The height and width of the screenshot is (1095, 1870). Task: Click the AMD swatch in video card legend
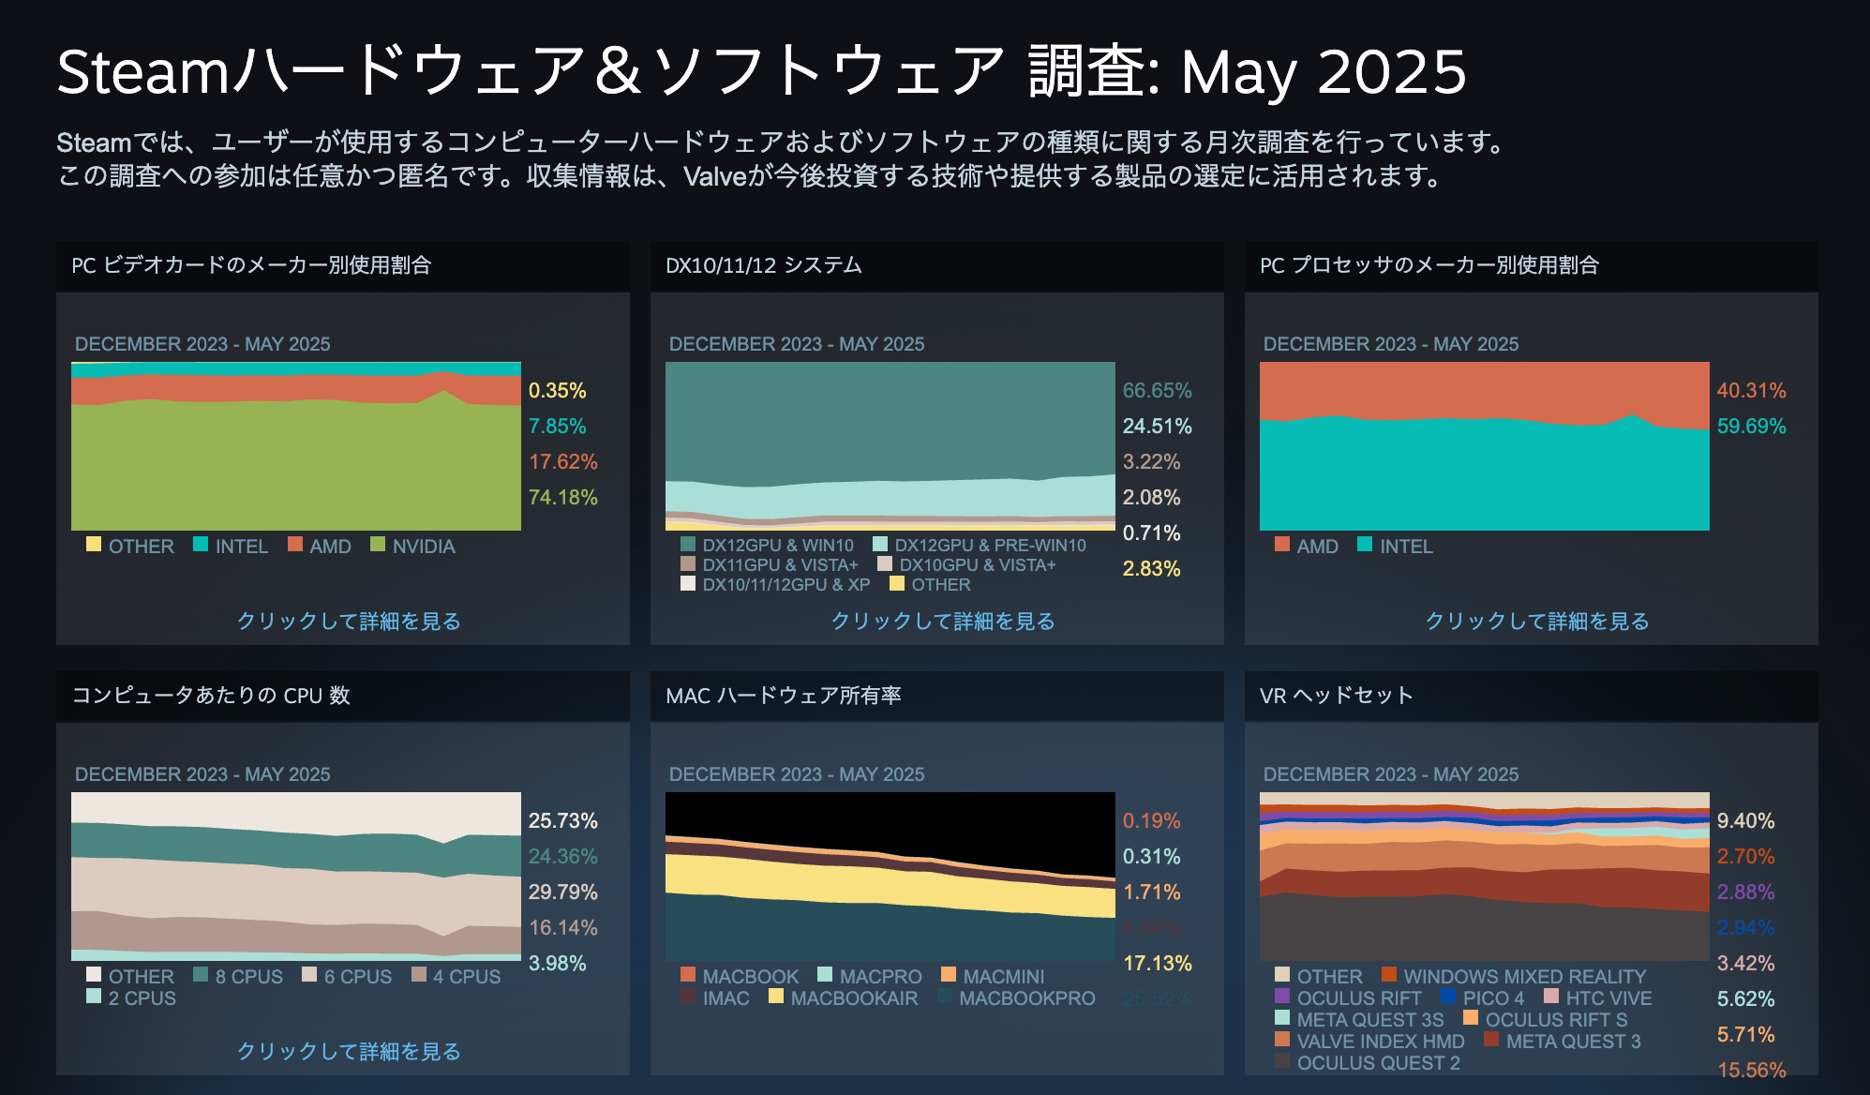[x=295, y=544]
